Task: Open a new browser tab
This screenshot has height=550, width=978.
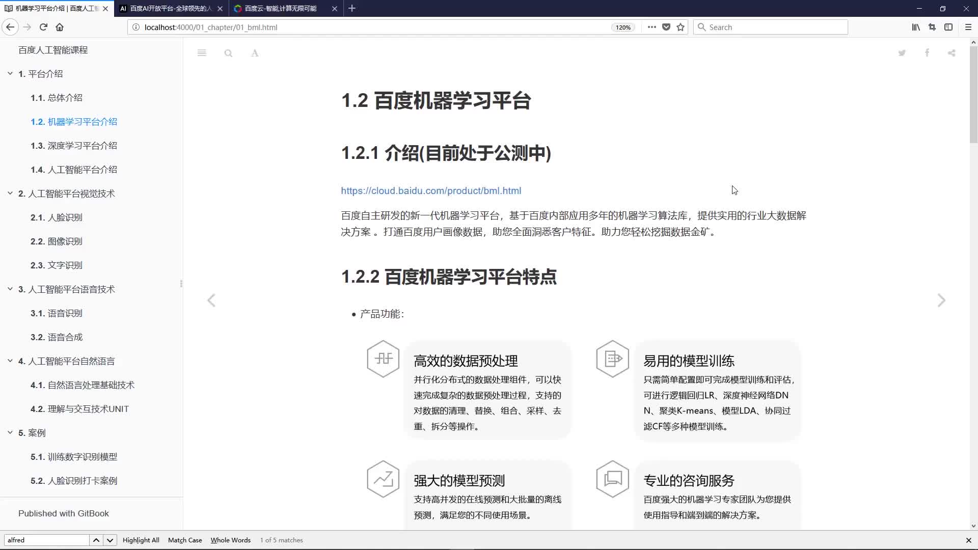Action: pos(352,8)
